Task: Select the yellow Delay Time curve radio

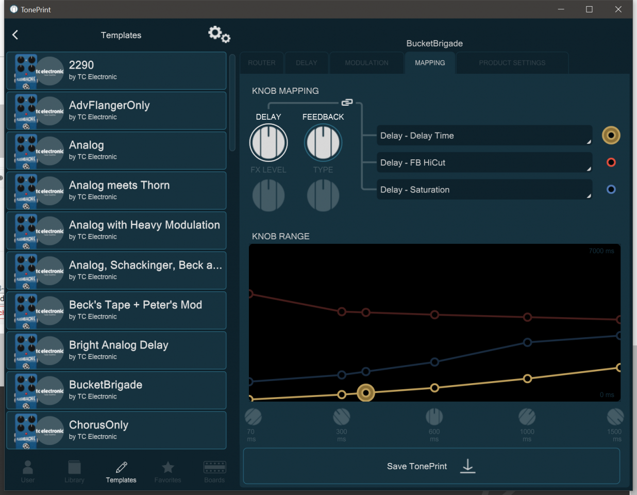Action: click(x=611, y=136)
